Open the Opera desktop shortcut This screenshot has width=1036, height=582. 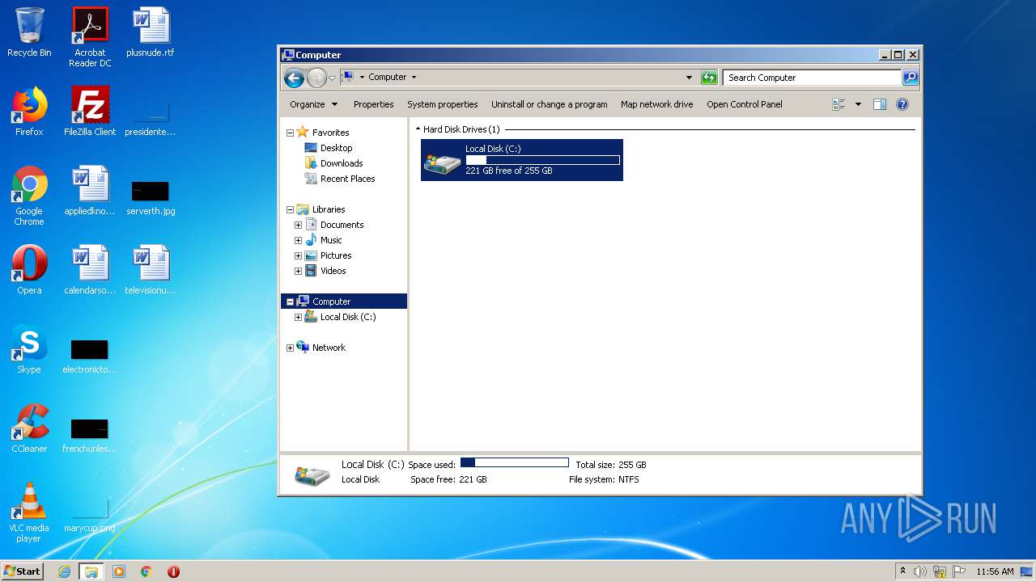point(29,270)
